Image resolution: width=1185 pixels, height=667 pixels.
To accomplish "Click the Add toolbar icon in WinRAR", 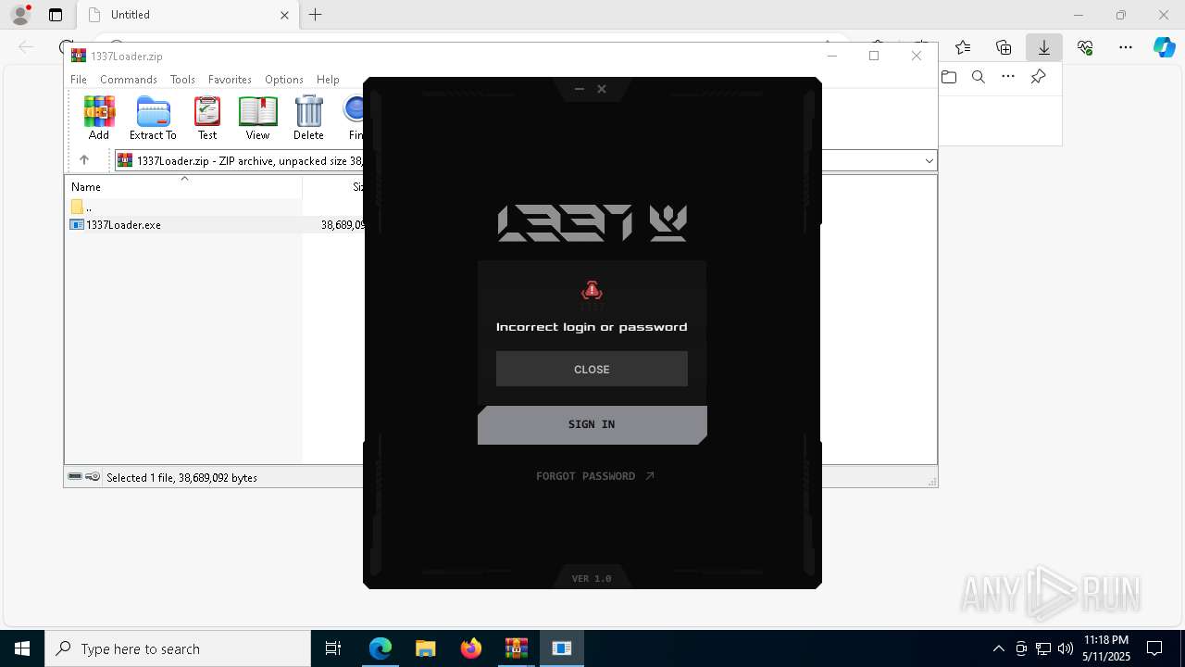I will (99, 117).
